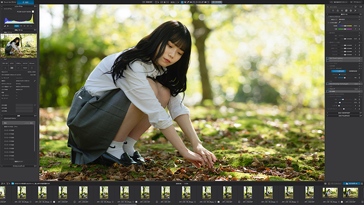Pick the white balance color picker eyedropper in panel

339,22
